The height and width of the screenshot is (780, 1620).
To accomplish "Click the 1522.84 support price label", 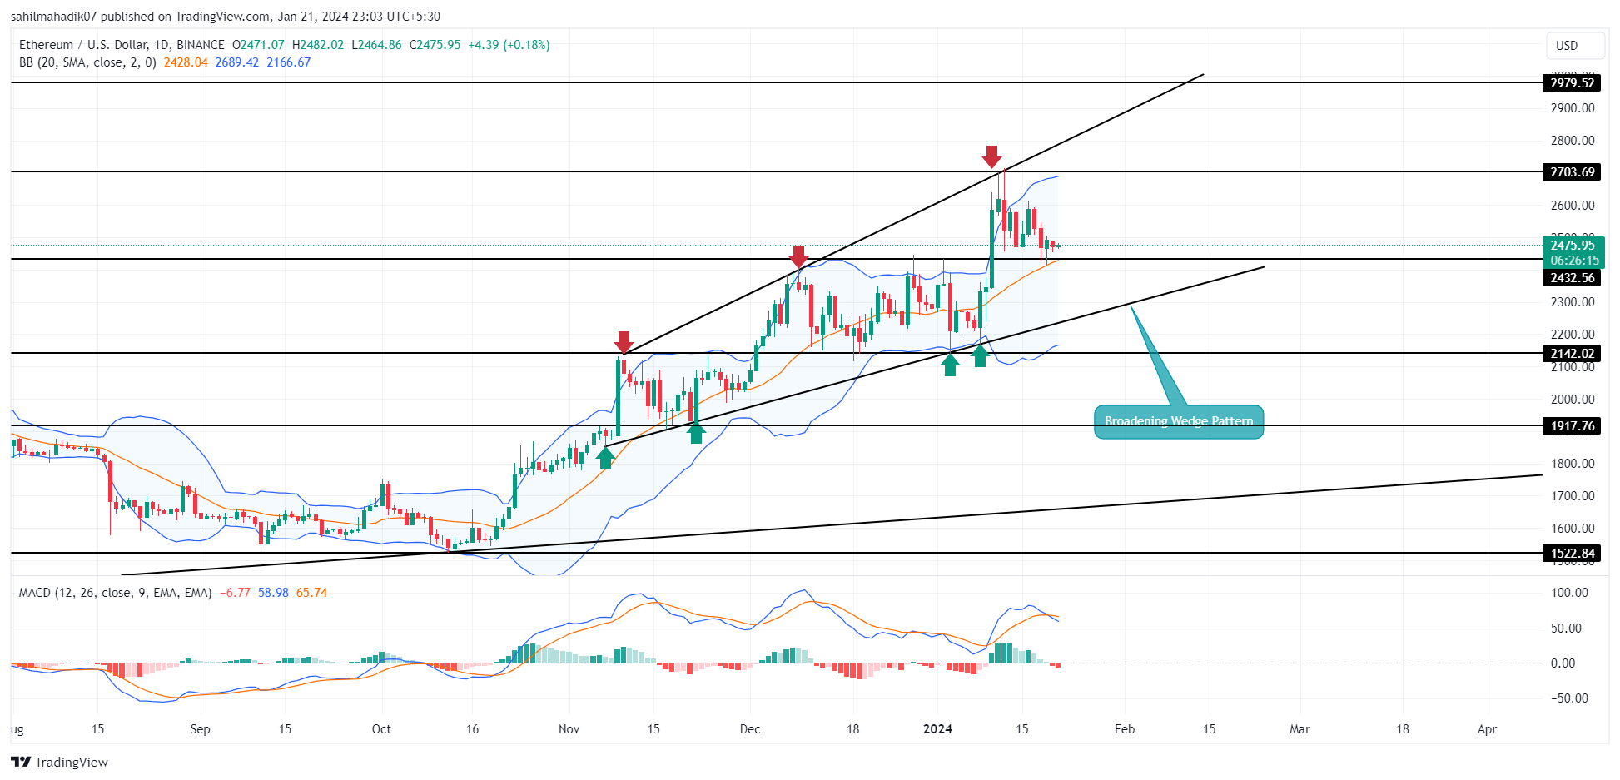I will [1572, 553].
